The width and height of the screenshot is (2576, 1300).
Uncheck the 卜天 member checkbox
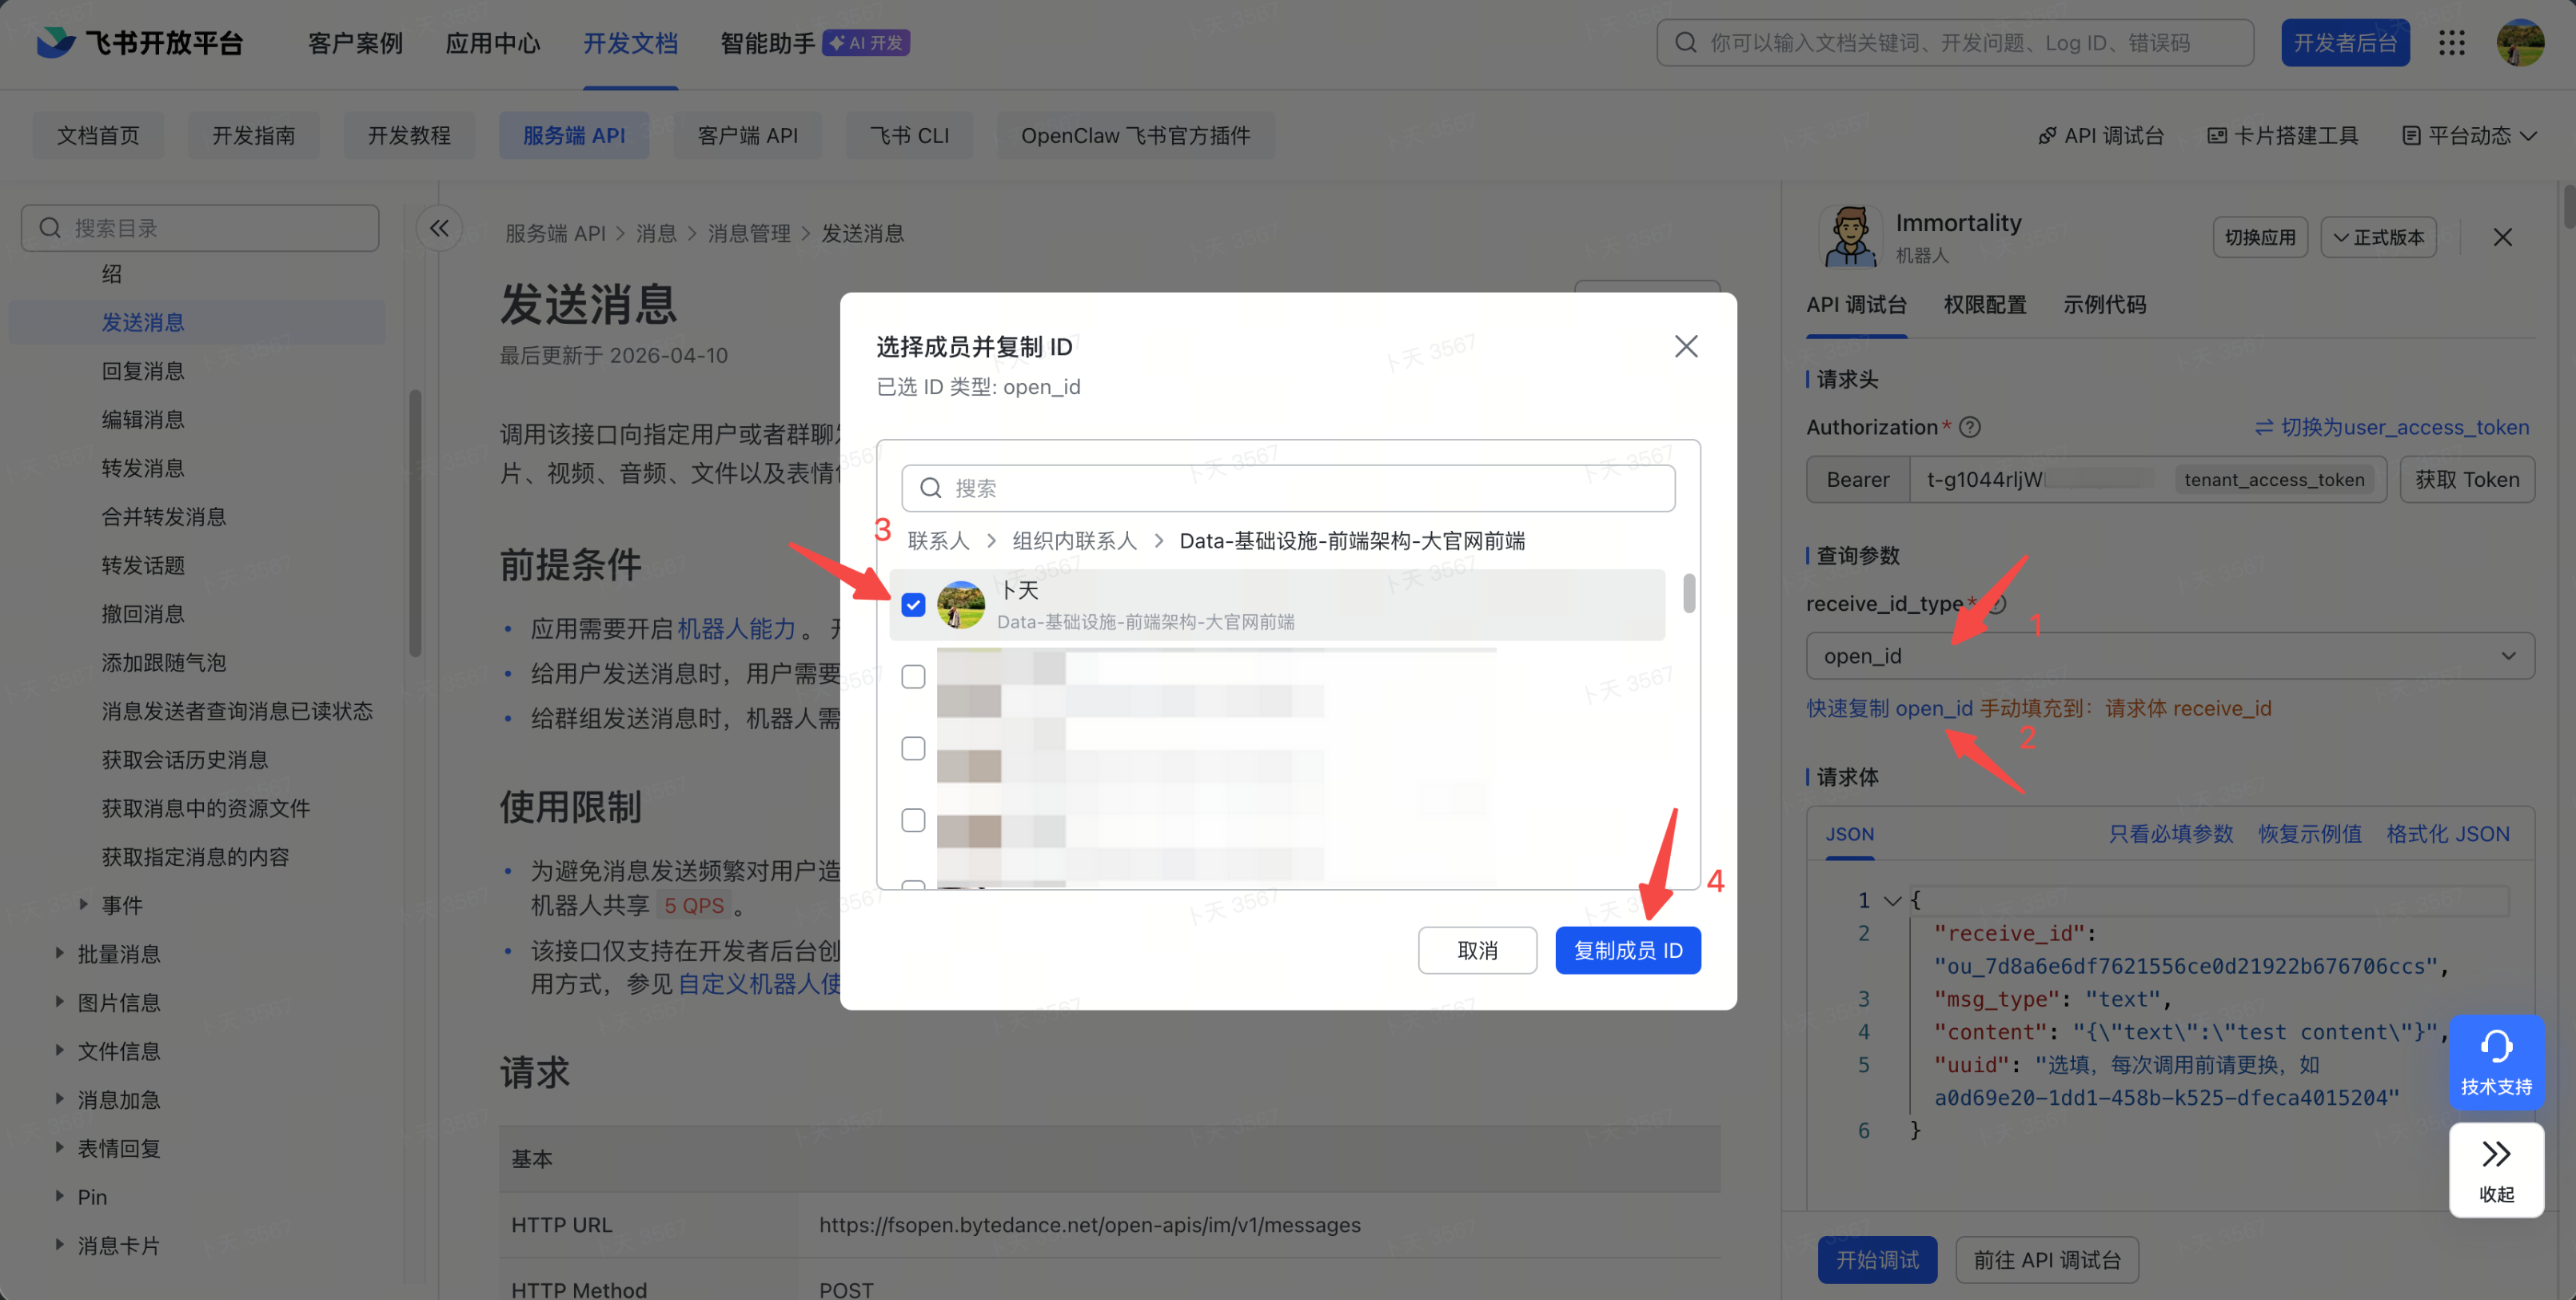(x=913, y=605)
